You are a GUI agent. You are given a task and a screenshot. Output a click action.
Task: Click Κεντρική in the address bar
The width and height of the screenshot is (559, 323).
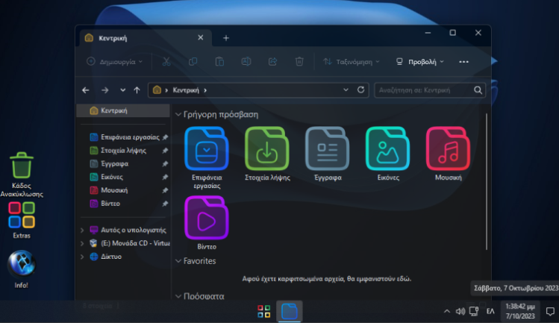click(186, 90)
